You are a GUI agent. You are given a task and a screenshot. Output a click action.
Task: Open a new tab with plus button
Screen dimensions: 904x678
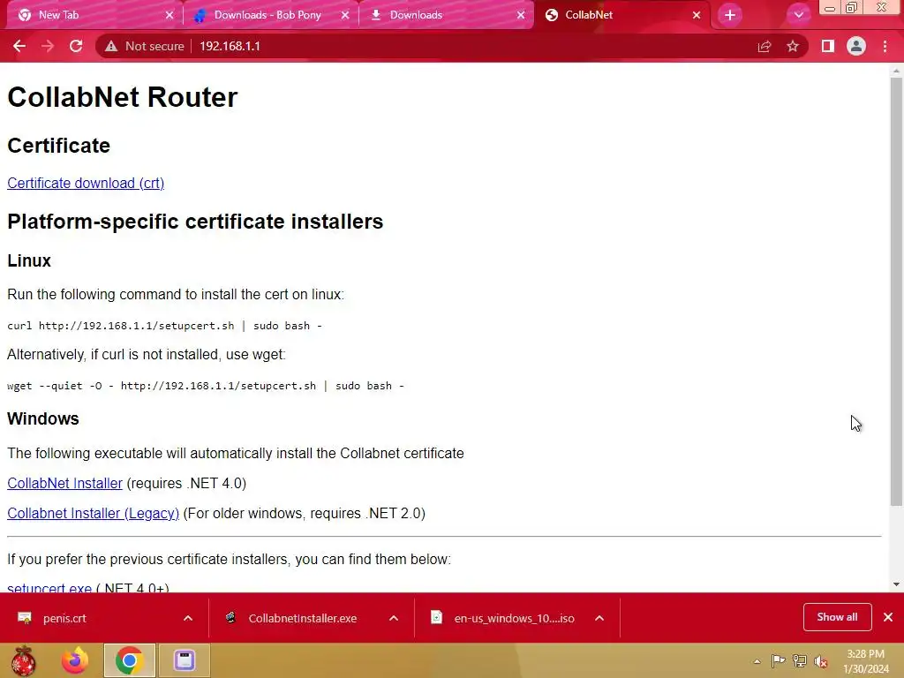730,15
